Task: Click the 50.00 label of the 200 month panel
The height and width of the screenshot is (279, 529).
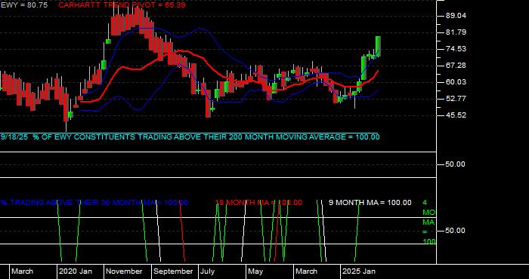Action: 456,164
